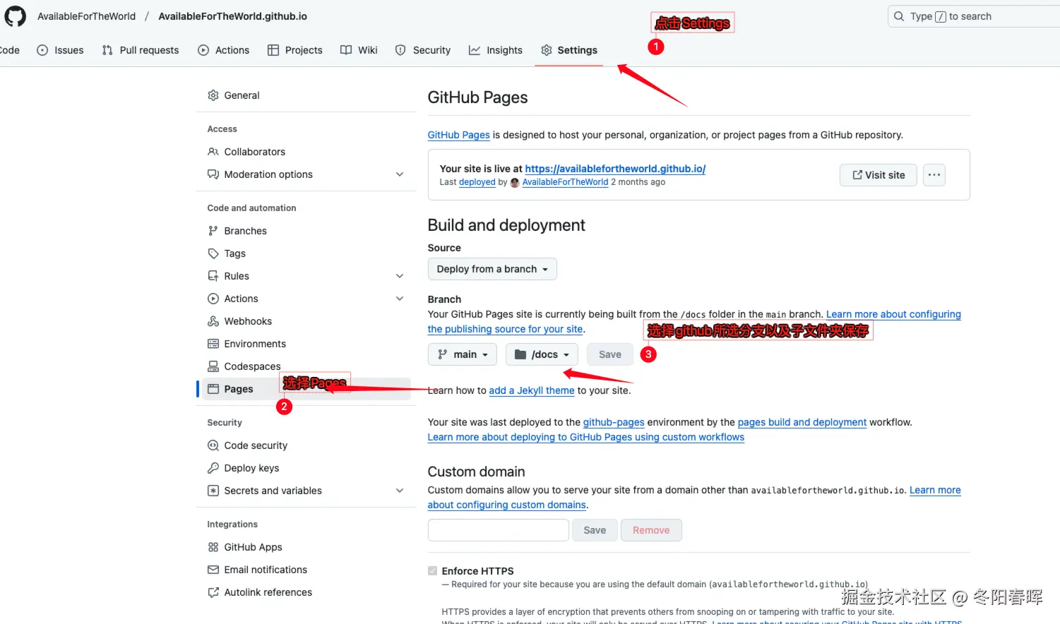Image resolution: width=1060 pixels, height=624 pixels.
Task: Open the Wiki tab
Action: (359, 50)
